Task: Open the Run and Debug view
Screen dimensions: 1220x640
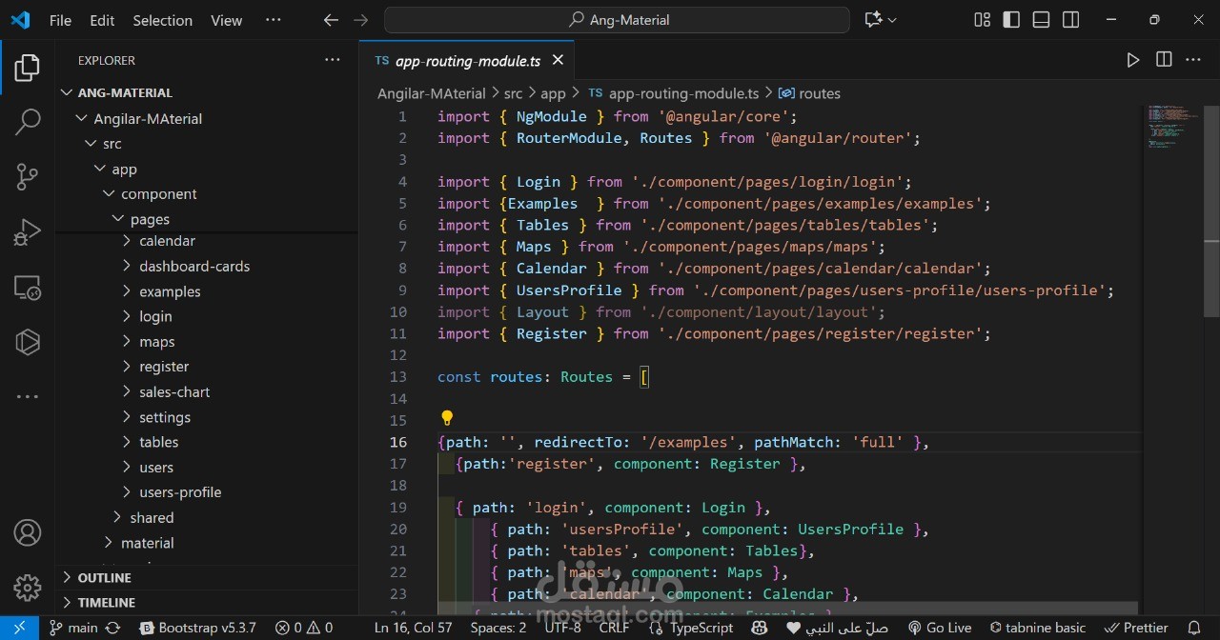Action: click(27, 231)
